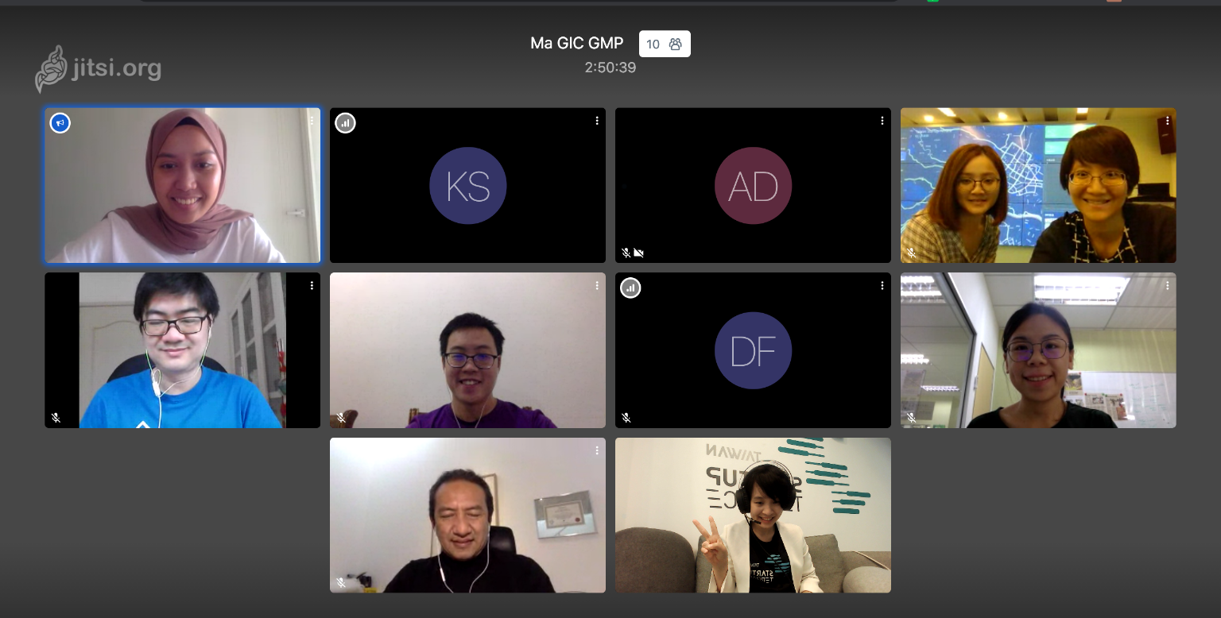Screen dimensions: 1221x618
Task: Click the DF tile connection signal icon
Action: [x=630, y=288]
